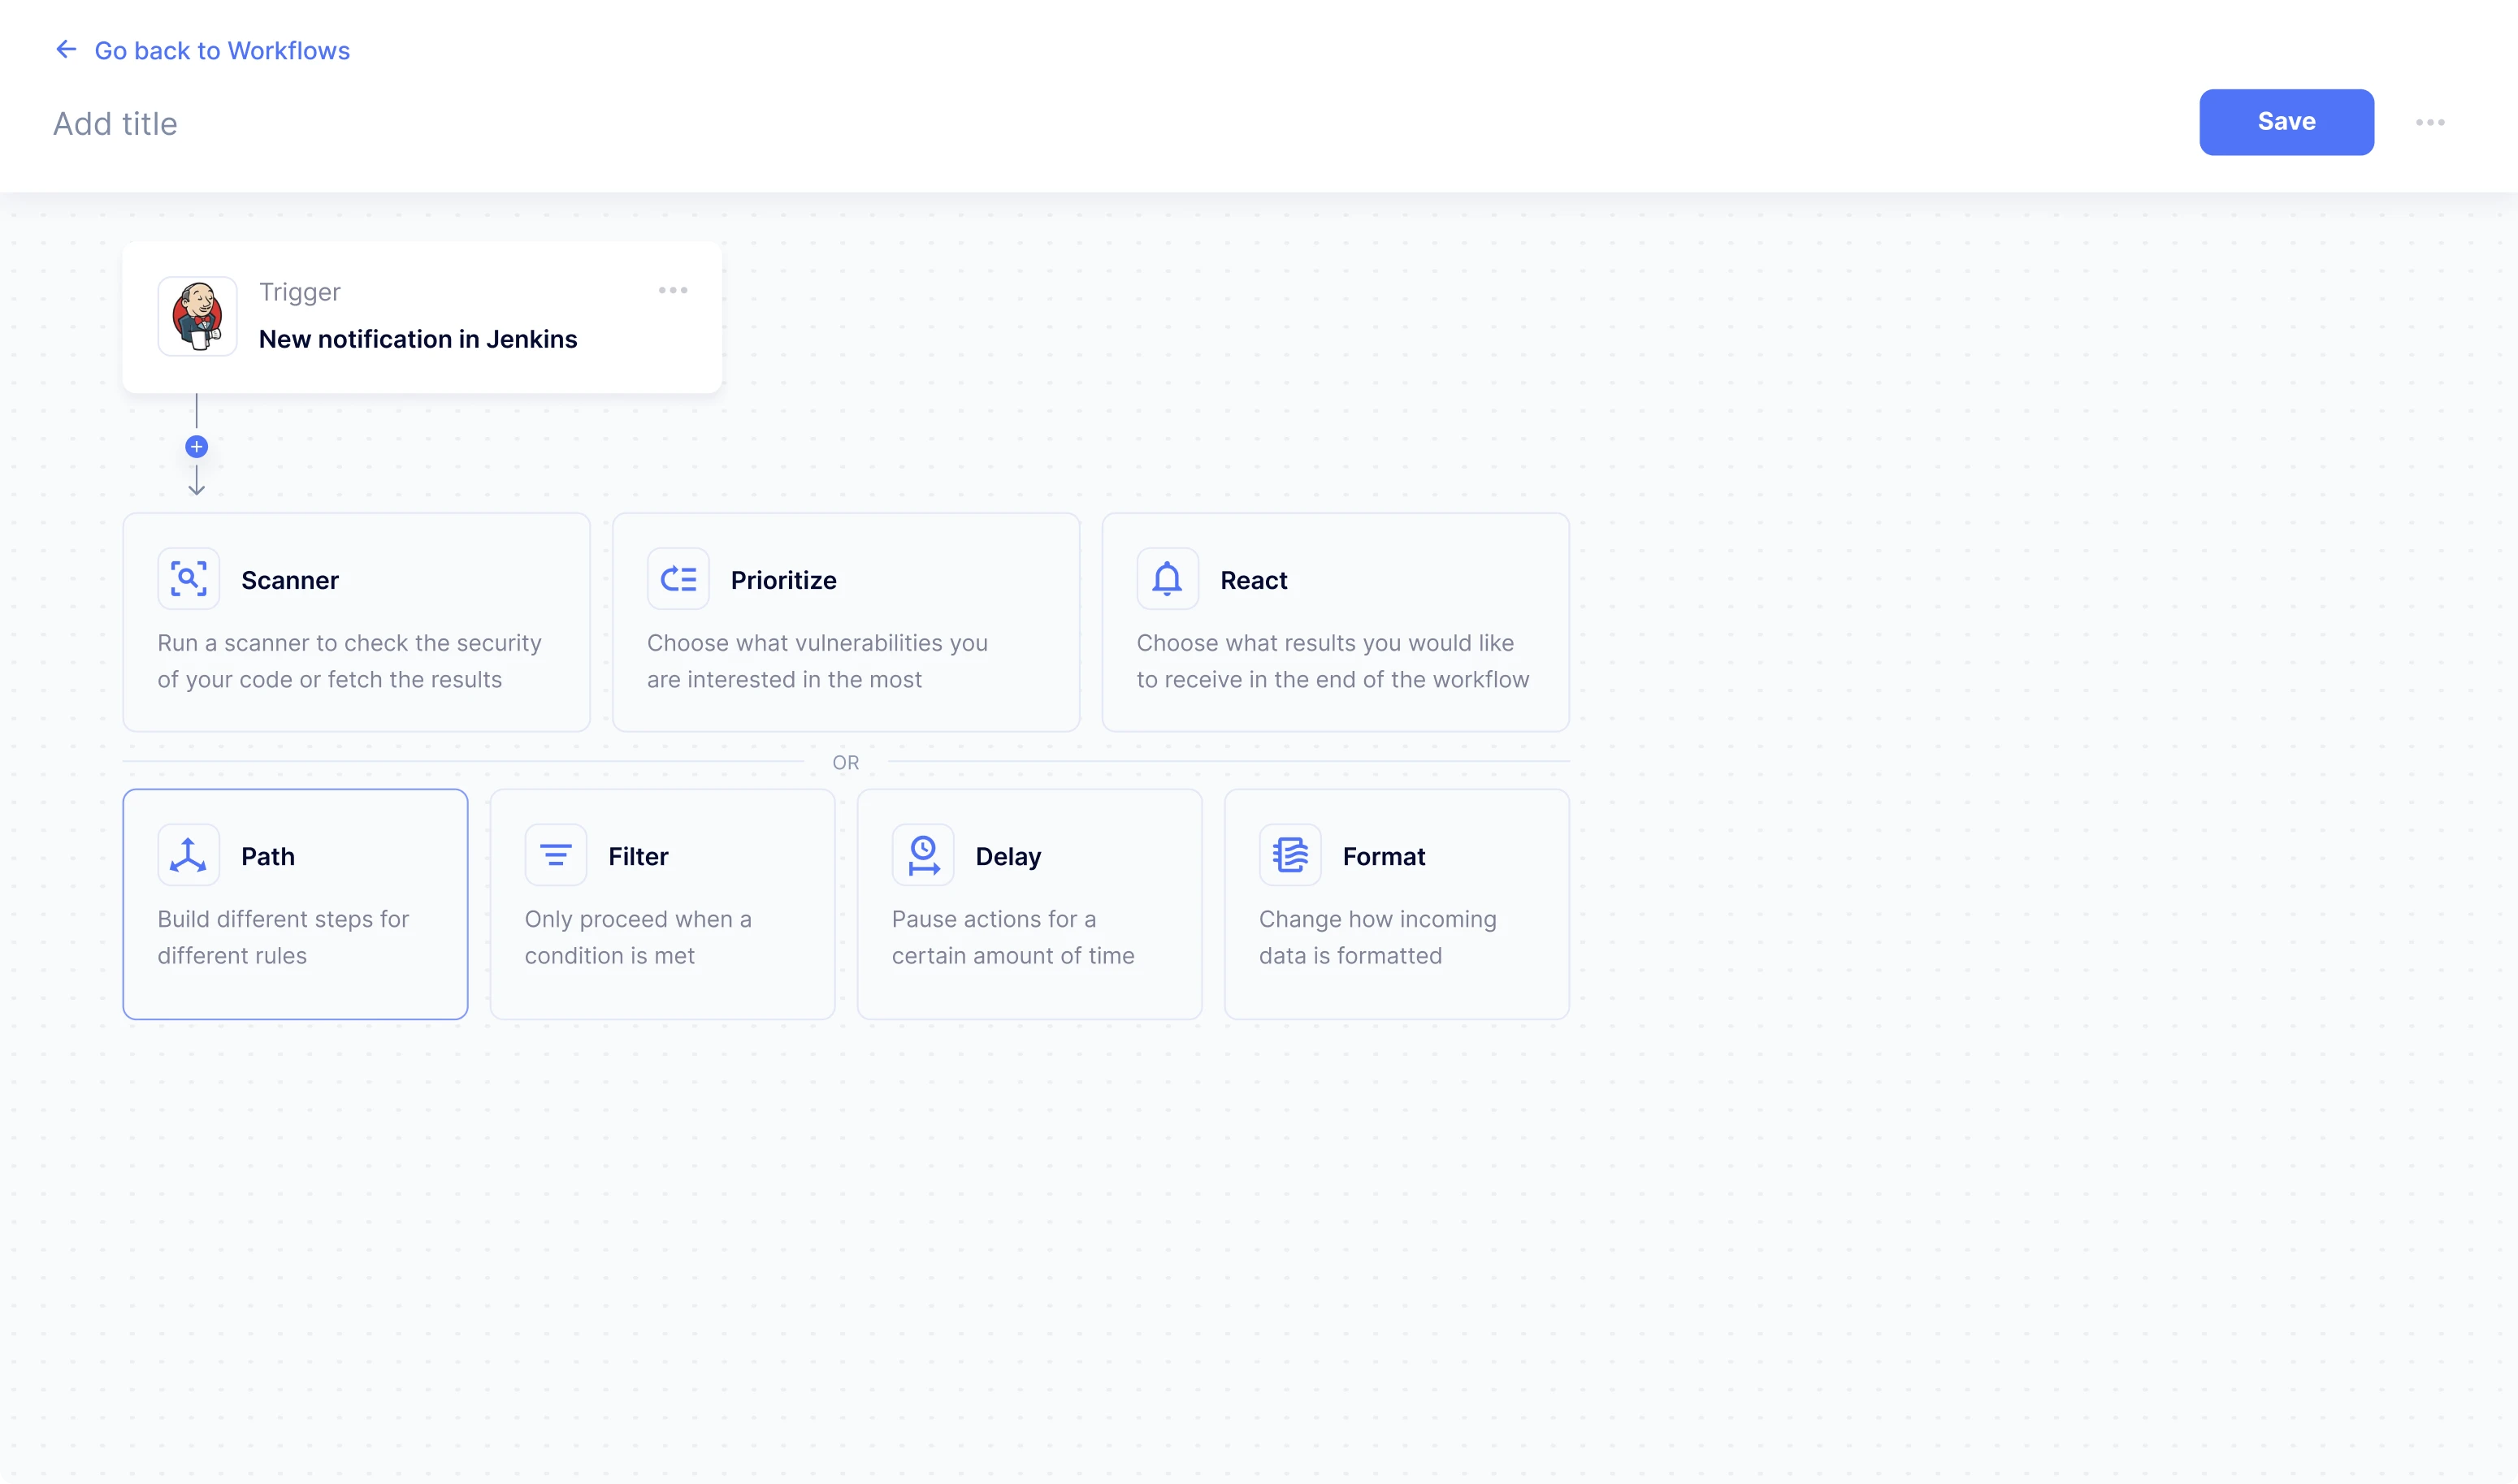2518x1484 pixels.
Task: Open the Trigger card options menu
Action: 673,290
